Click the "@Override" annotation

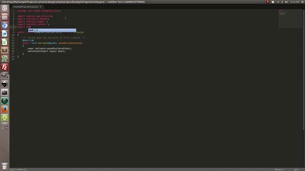pyautogui.click(x=28, y=40)
